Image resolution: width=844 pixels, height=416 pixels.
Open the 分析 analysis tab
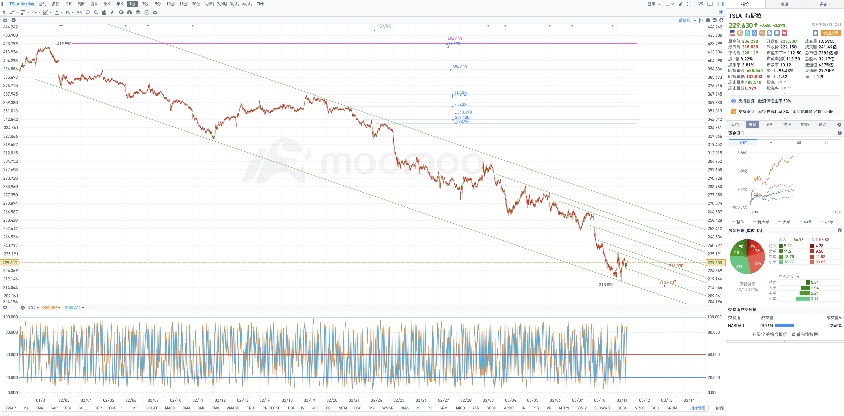click(x=770, y=125)
